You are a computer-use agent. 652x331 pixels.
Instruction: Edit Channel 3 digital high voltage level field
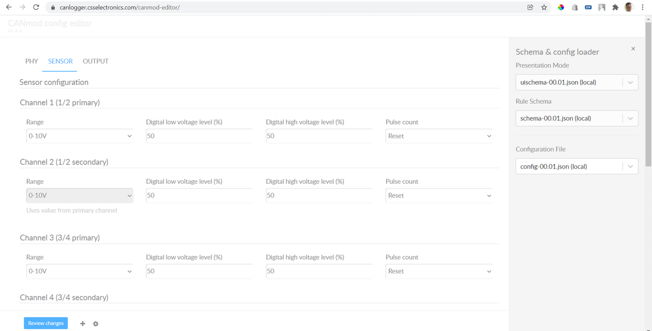pos(319,271)
